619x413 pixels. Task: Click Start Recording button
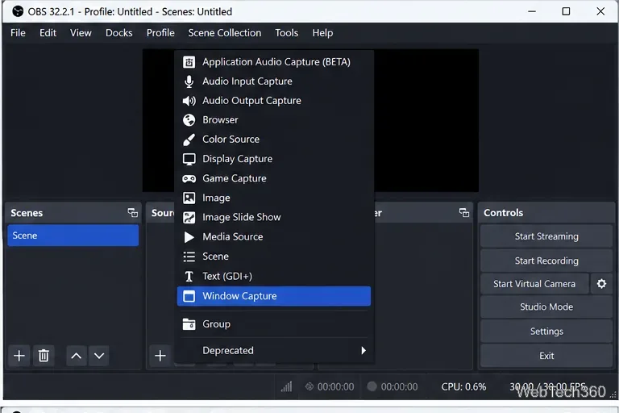pyautogui.click(x=546, y=261)
